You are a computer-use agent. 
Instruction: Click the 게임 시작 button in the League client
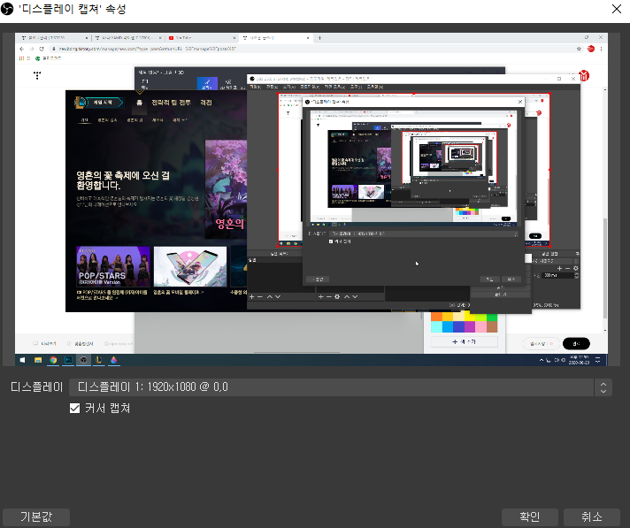99,103
